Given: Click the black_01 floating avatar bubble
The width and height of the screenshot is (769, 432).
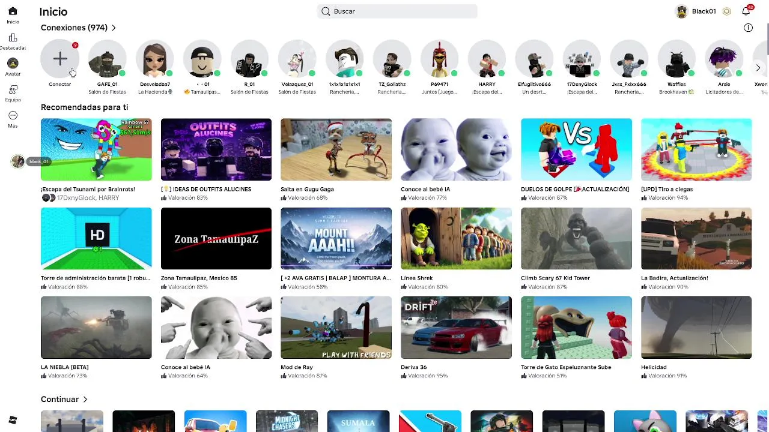Looking at the screenshot, I should coord(18,161).
